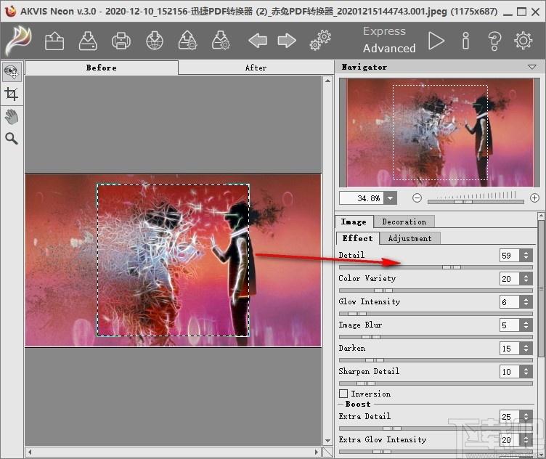Image resolution: width=546 pixels, height=459 pixels.
Task: Redo with the right arrow
Action: (x=287, y=41)
